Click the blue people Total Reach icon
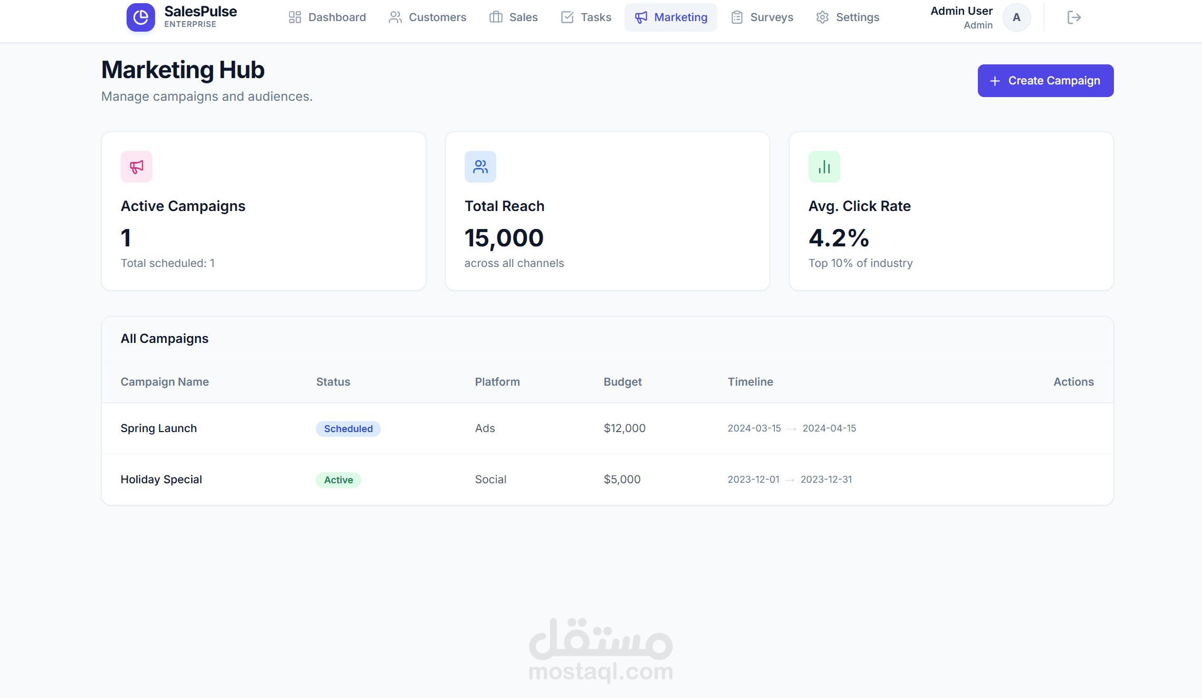The image size is (1202, 698). 480,167
